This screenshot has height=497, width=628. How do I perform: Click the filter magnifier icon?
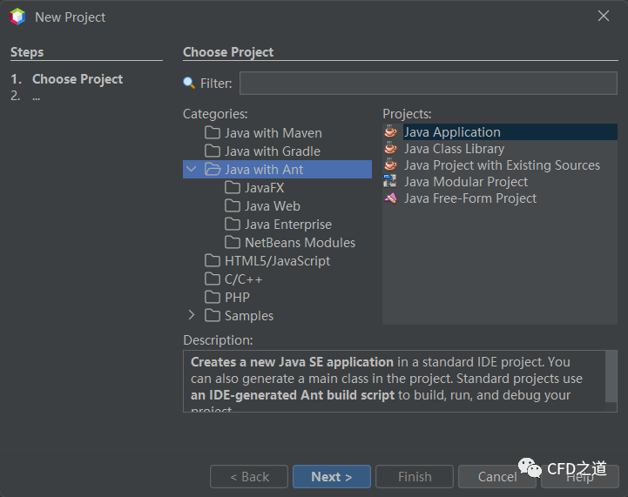pyautogui.click(x=189, y=84)
